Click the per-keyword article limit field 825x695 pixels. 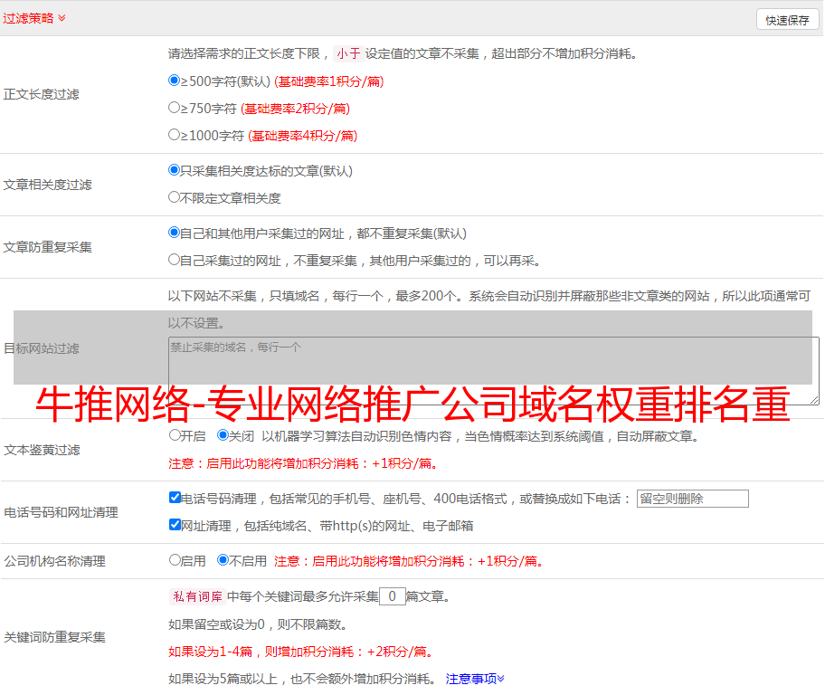393,596
